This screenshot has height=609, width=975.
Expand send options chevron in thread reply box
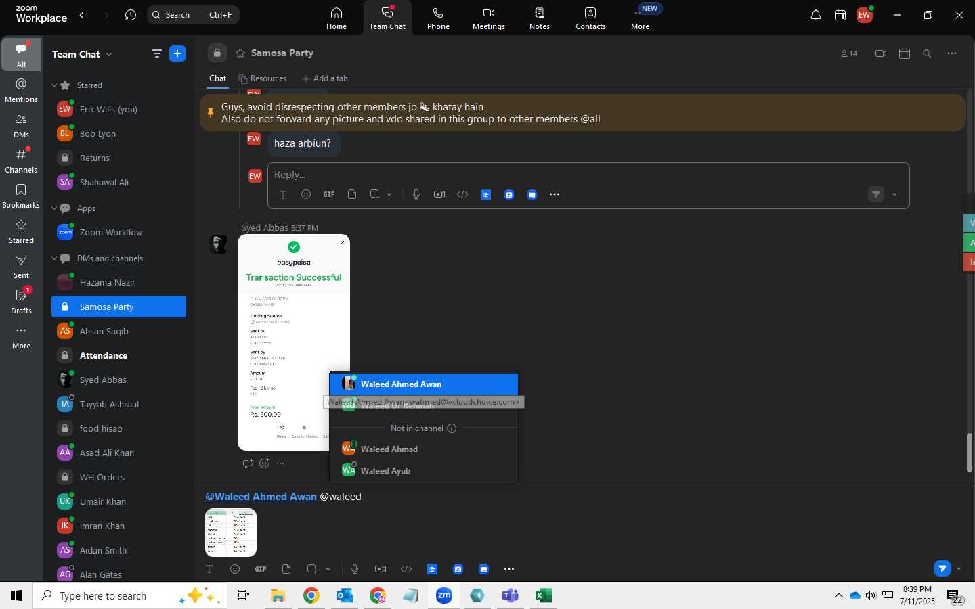(x=894, y=195)
